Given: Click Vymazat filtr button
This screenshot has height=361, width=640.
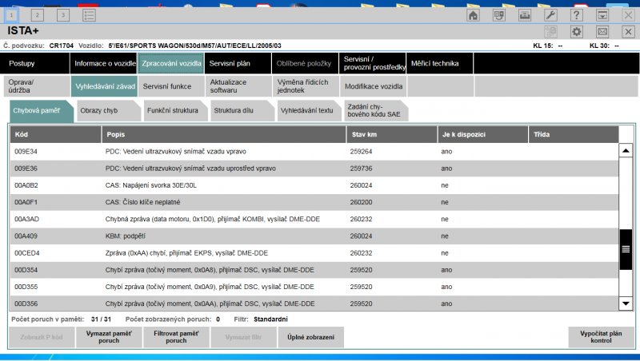Looking at the screenshot, I should coord(244,337).
